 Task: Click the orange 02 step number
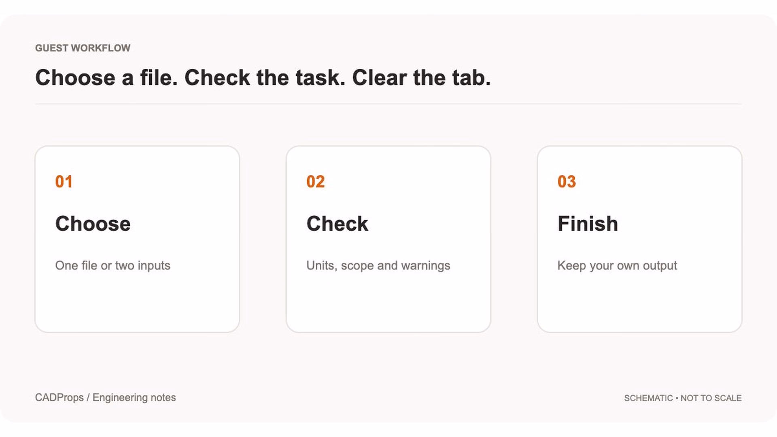coord(316,182)
